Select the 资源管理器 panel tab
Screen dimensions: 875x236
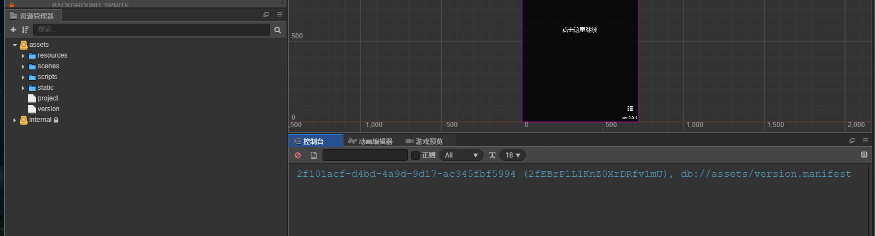[x=32, y=16]
